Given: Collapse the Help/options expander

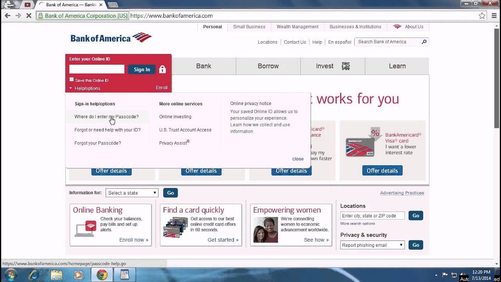Looking at the screenshot, I should [x=85, y=89].
